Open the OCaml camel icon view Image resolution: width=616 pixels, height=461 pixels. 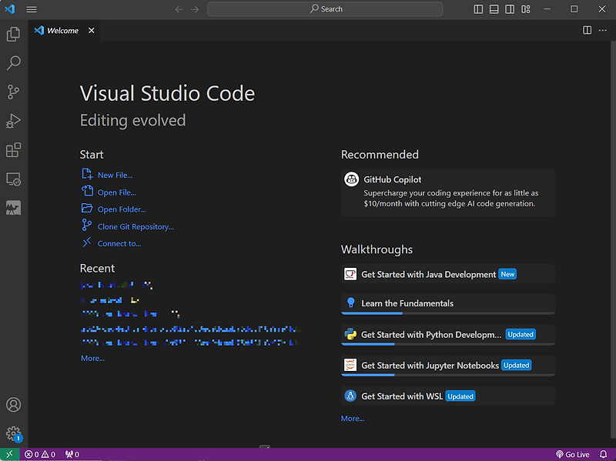click(13, 208)
